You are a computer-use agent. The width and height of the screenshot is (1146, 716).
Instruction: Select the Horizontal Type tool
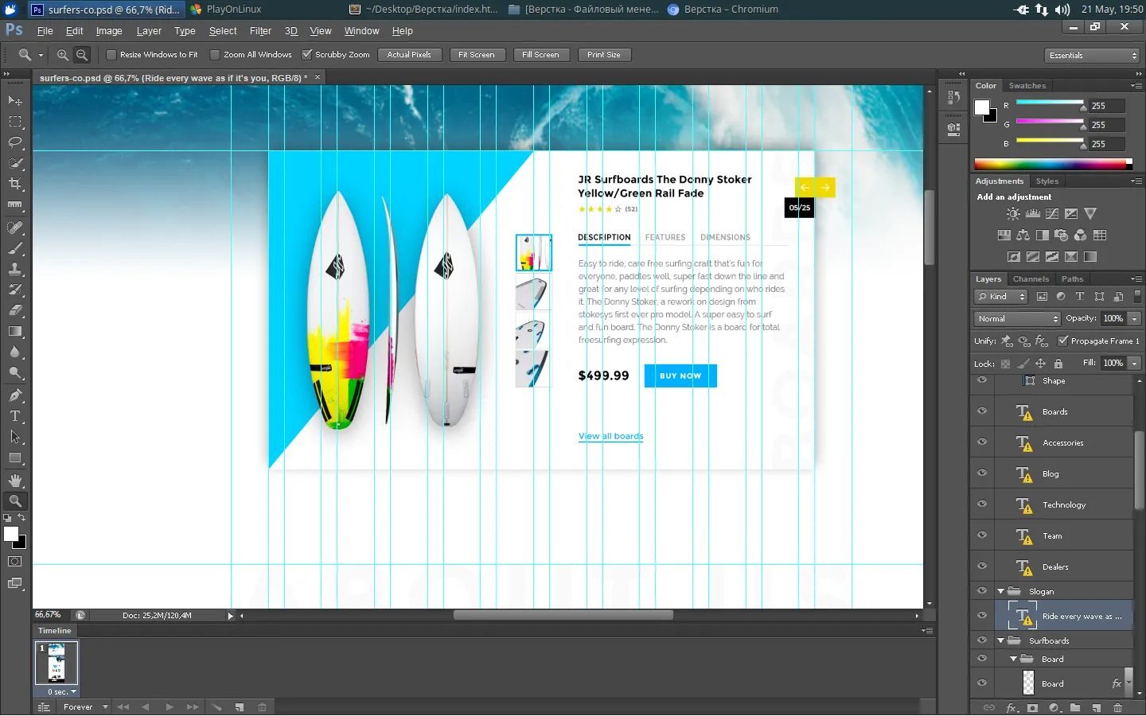point(15,416)
